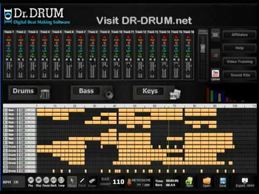
Task: Click the Track 7 High EQ knob
Action: 80,37
